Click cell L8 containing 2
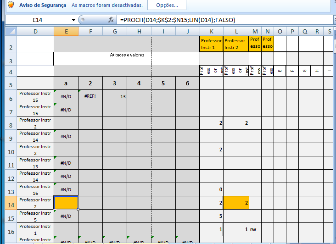This screenshot has width=336, height=244. pyautogui.click(x=236, y=123)
